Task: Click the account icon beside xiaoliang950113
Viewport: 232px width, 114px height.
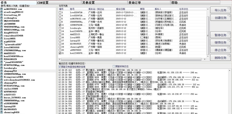Action: pyautogui.click(x=2, y=12)
